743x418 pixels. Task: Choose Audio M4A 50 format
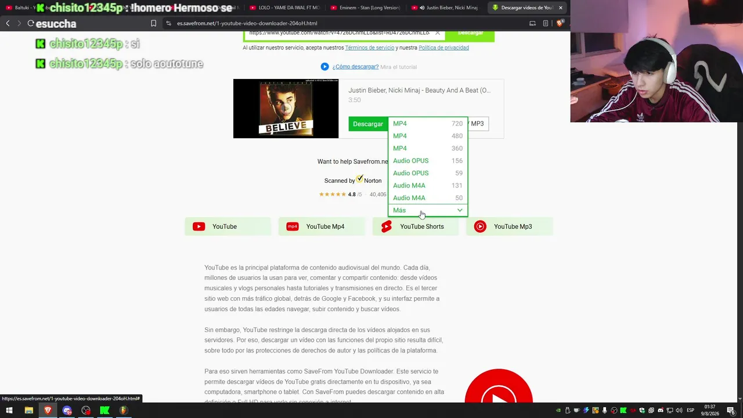428,198
